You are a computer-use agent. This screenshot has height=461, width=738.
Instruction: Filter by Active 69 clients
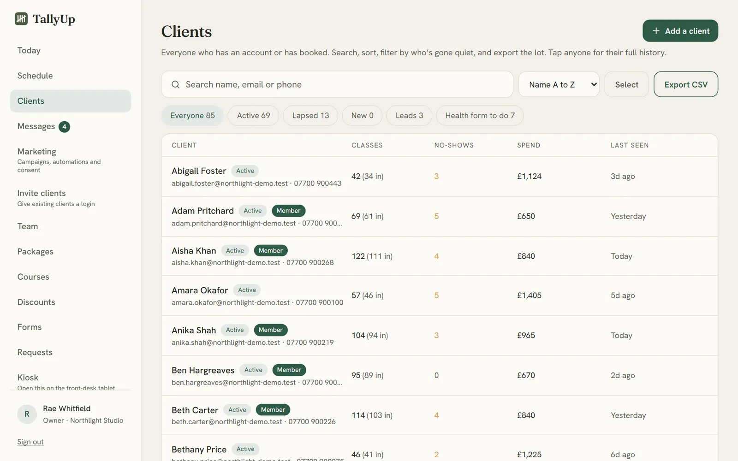point(254,116)
